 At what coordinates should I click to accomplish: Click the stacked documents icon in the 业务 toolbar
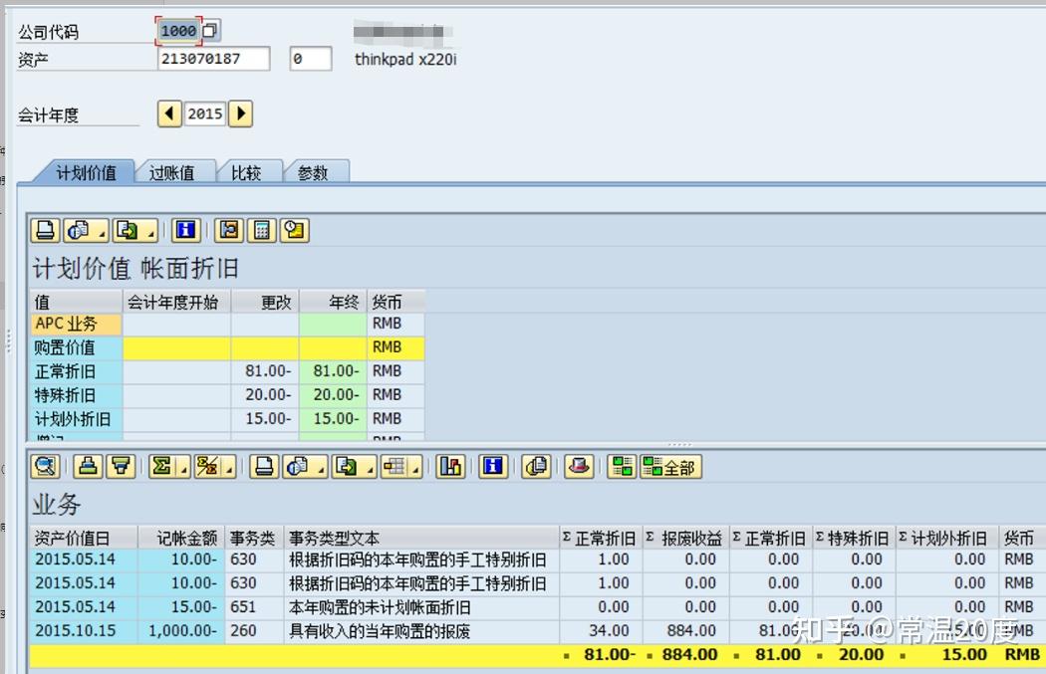coord(536,467)
